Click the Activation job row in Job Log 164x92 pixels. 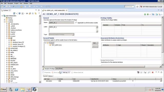[102, 81]
